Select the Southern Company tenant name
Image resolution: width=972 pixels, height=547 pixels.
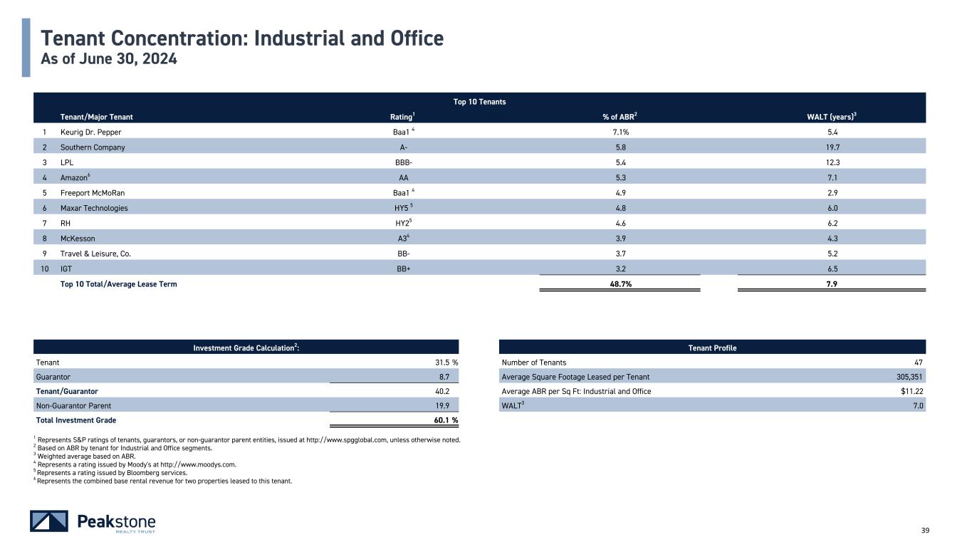click(93, 147)
